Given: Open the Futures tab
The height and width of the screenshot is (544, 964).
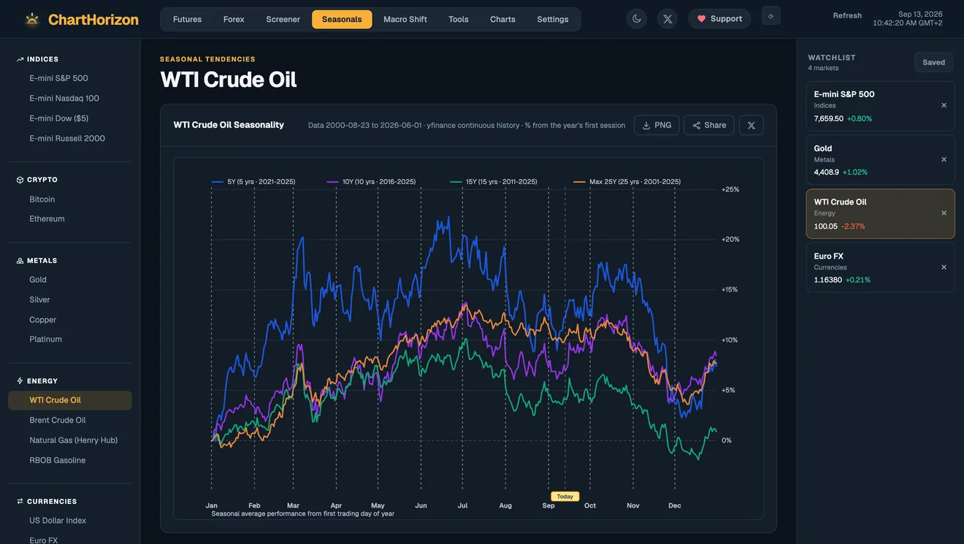Looking at the screenshot, I should [187, 19].
